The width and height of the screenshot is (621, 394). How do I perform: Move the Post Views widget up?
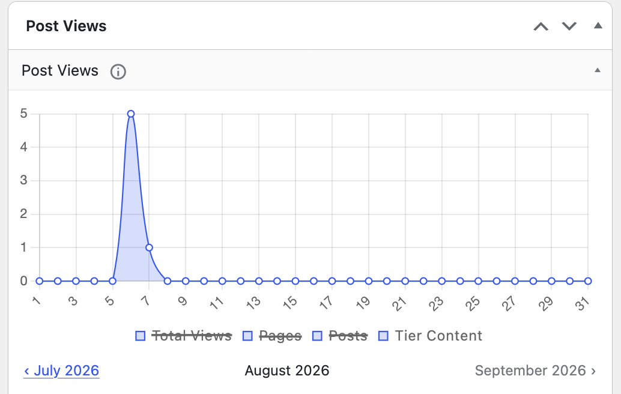coord(541,26)
